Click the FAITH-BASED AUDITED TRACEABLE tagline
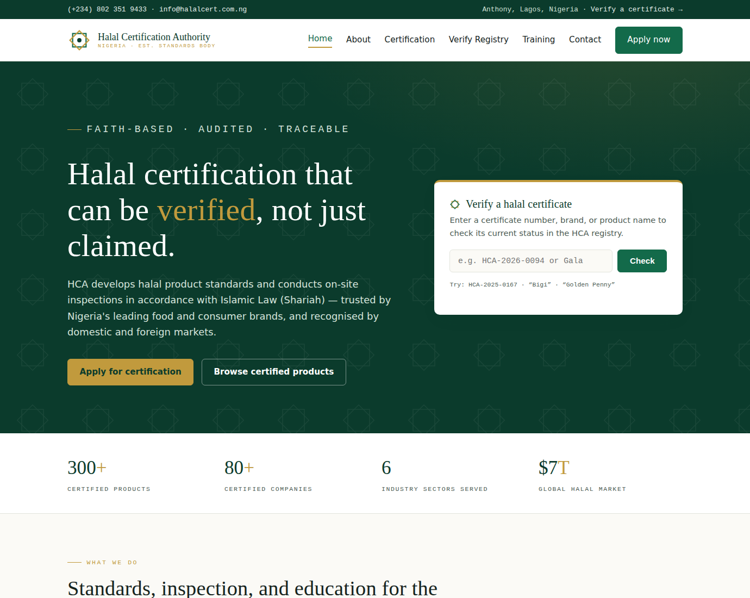This screenshot has width=750, height=598. 217,129
